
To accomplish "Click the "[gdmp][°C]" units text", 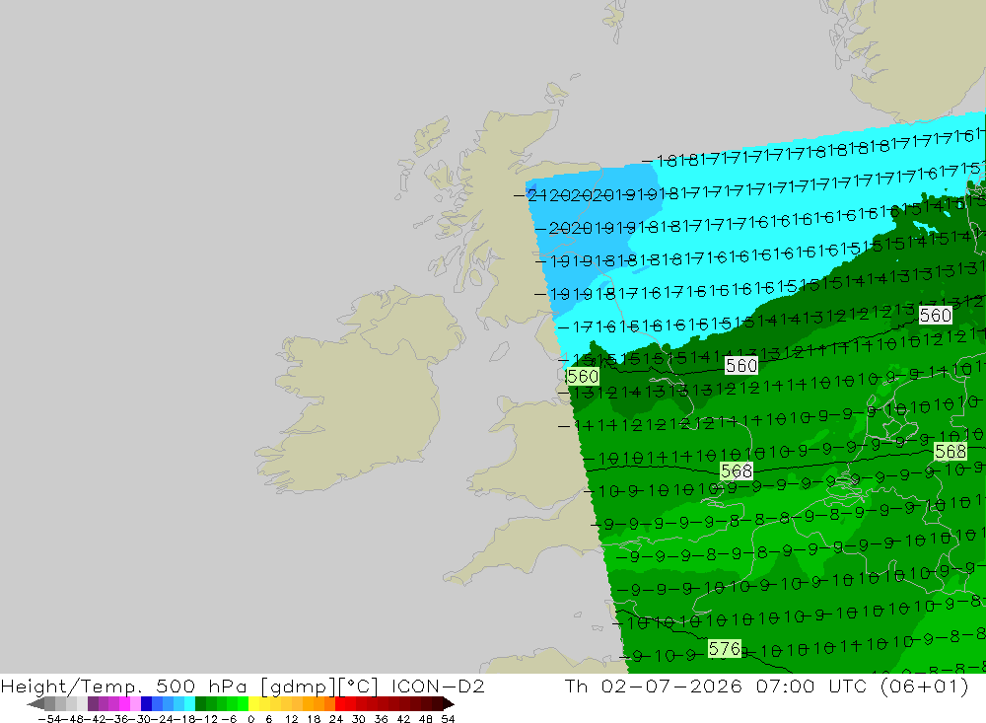I will tap(319, 686).
